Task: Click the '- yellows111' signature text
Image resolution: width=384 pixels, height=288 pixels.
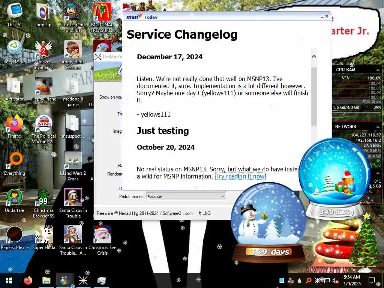Action: [153, 114]
